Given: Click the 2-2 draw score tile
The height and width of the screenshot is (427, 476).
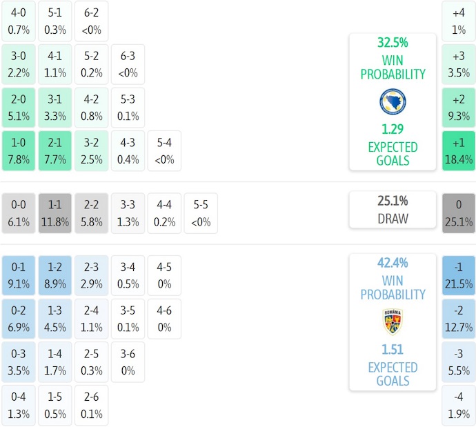Looking at the screenshot, I should pos(91,213).
